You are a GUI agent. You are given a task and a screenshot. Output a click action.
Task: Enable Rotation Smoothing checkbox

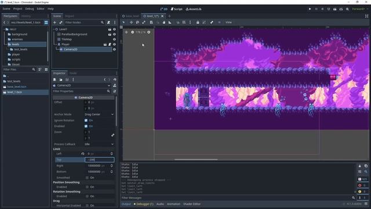[87, 196]
